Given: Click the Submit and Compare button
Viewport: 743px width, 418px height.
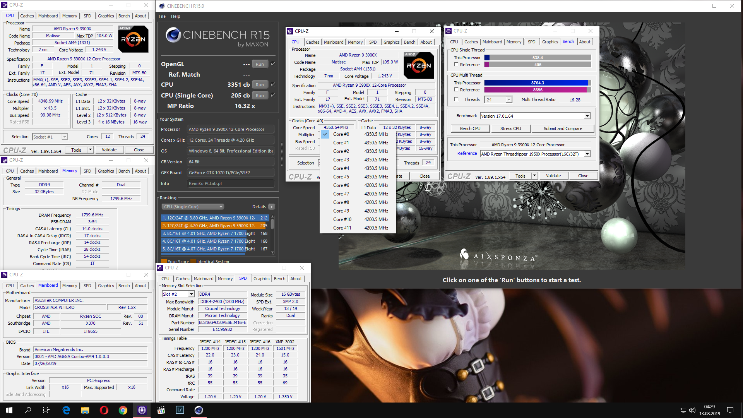Looking at the screenshot, I should point(563,128).
